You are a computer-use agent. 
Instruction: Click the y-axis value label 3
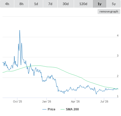pos(118,56)
